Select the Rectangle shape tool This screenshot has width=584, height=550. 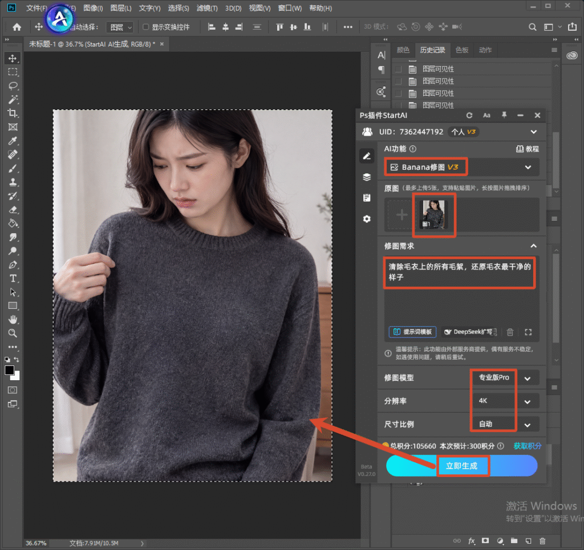pos(13,306)
